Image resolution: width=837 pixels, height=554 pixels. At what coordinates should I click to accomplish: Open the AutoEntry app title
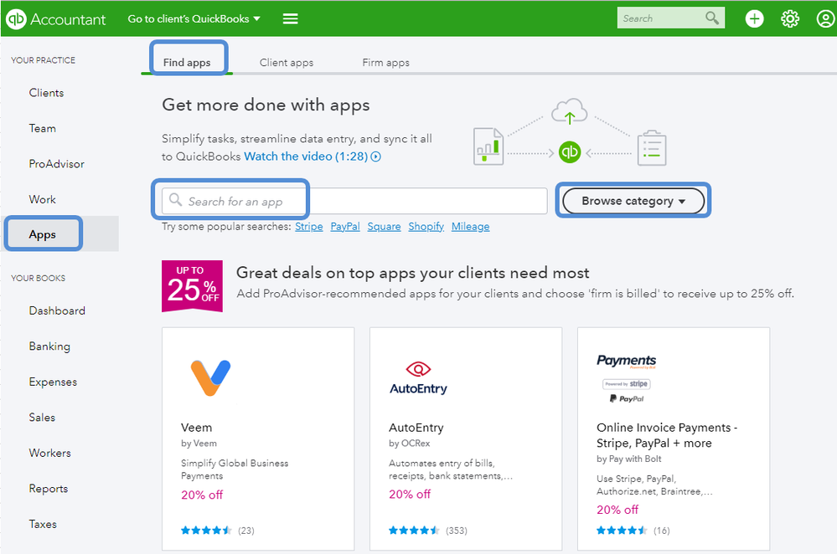click(416, 428)
